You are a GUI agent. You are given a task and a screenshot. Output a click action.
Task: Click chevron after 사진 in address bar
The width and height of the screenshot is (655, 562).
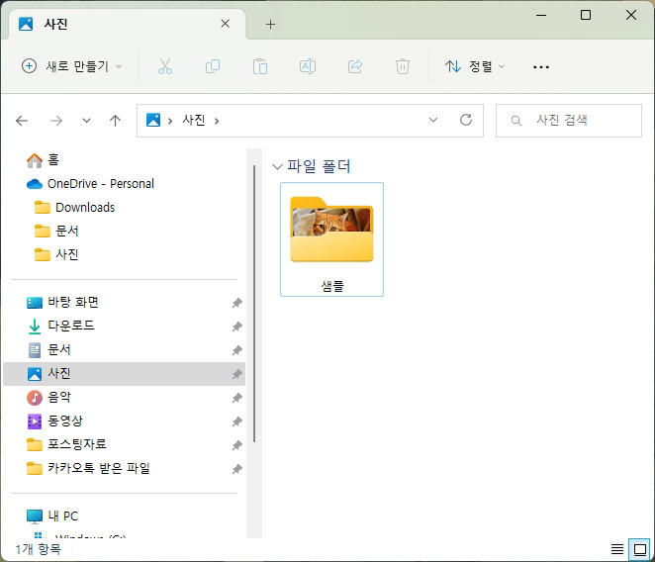[x=217, y=121]
